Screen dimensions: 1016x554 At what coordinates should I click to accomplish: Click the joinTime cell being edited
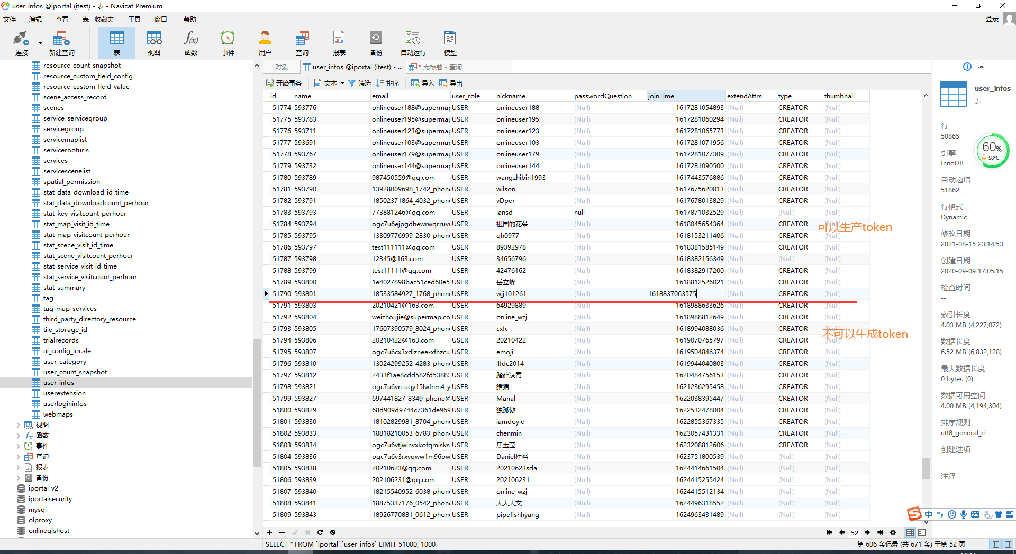[685, 294]
